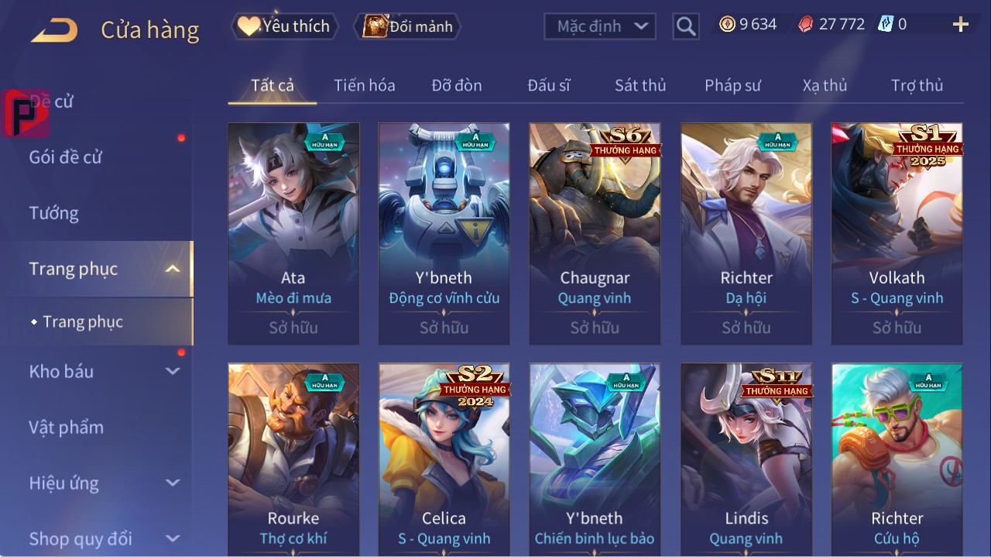Open Đổi mảnh fragment exchange icon

click(408, 26)
